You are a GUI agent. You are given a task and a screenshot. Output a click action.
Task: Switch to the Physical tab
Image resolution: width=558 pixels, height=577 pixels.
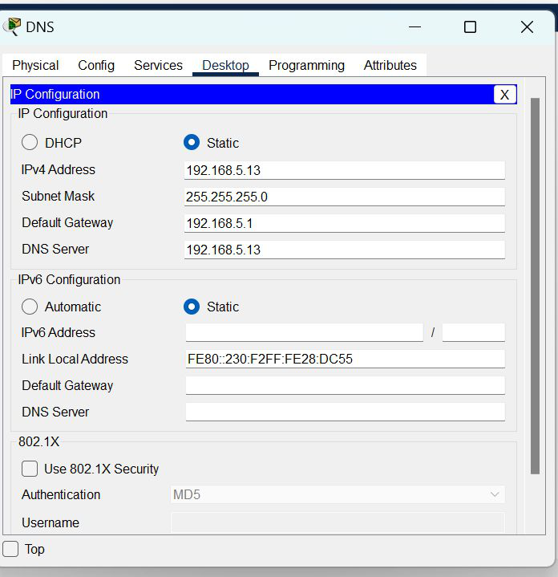(x=35, y=65)
